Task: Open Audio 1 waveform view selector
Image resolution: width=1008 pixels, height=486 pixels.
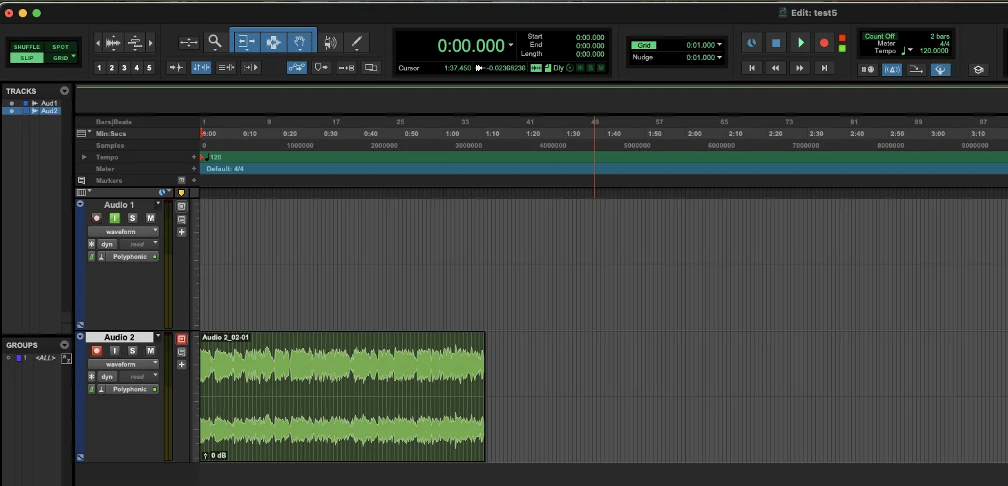Action: pyautogui.click(x=123, y=232)
